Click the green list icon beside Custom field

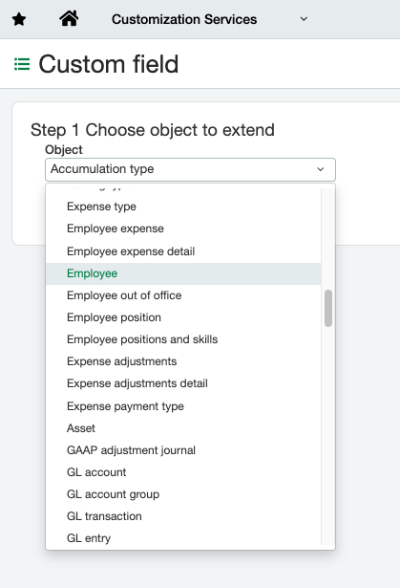[x=22, y=64]
